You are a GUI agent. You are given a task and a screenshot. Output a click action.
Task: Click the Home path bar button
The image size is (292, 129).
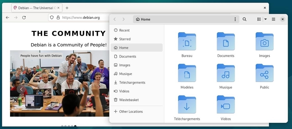[143, 19]
